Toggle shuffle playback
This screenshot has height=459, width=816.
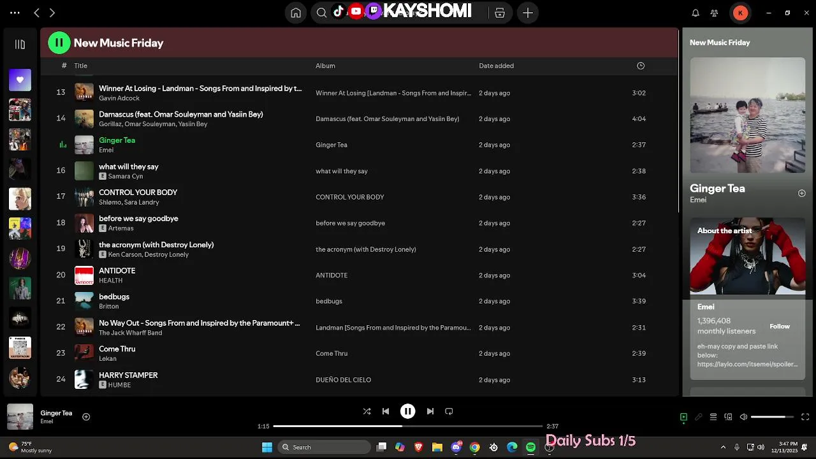click(367, 412)
